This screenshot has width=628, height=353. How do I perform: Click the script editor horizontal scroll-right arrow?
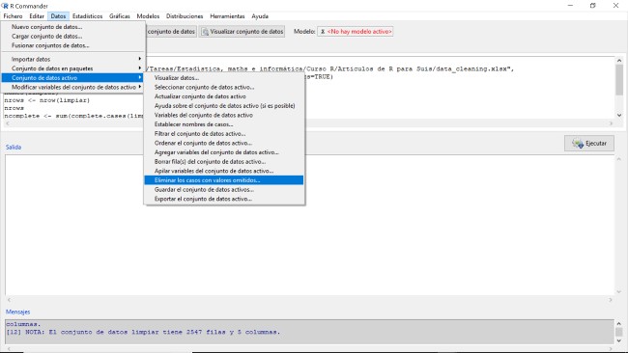tap(611, 123)
